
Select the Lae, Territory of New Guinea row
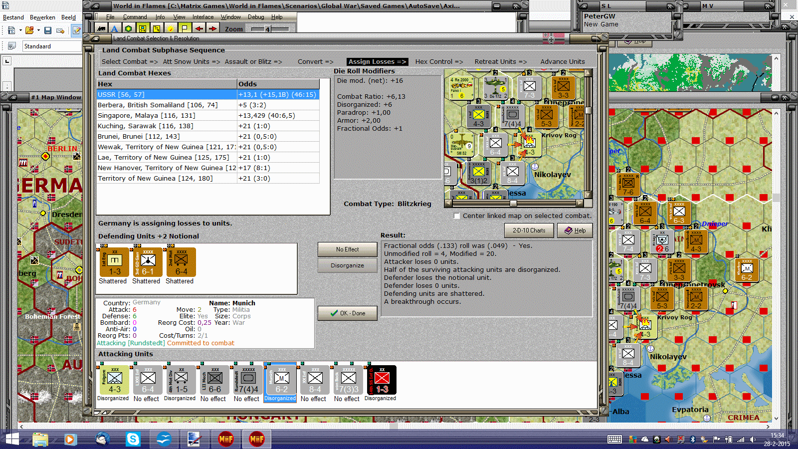[208, 158]
